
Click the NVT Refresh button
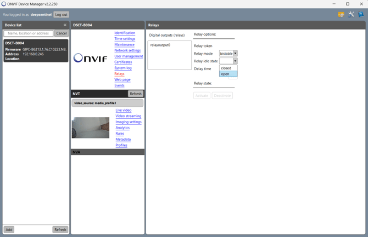tap(136, 94)
